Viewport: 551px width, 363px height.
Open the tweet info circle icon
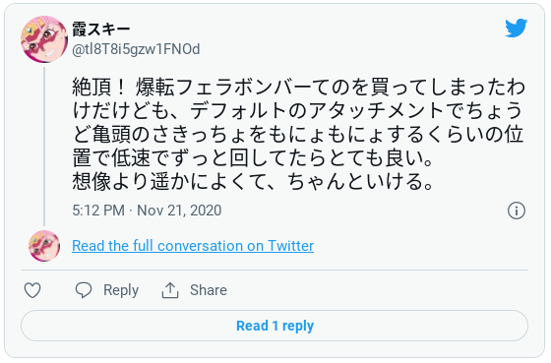pyautogui.click(x=517, y=211)
